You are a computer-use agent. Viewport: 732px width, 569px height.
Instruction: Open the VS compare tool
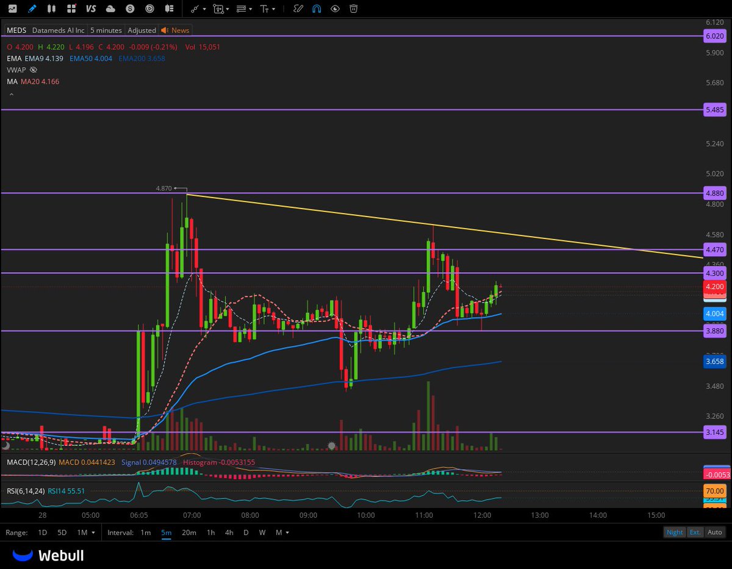91,9
